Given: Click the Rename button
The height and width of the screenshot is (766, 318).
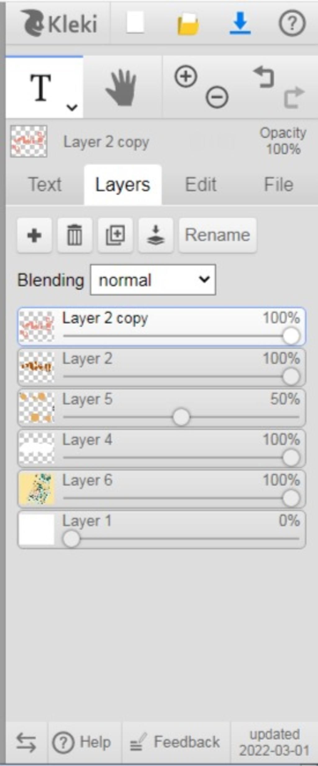Looking at the screenshot, I should coord(218,235).
